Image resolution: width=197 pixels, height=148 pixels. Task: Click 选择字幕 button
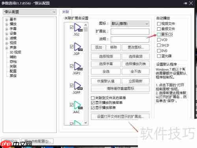pyautogui.click(x=106, y=64)
